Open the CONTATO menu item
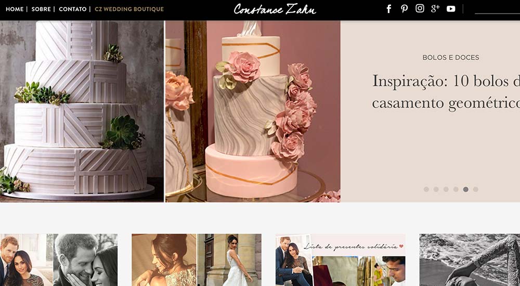Viewport: 520px width, 286px height. [x=73, y=9]
